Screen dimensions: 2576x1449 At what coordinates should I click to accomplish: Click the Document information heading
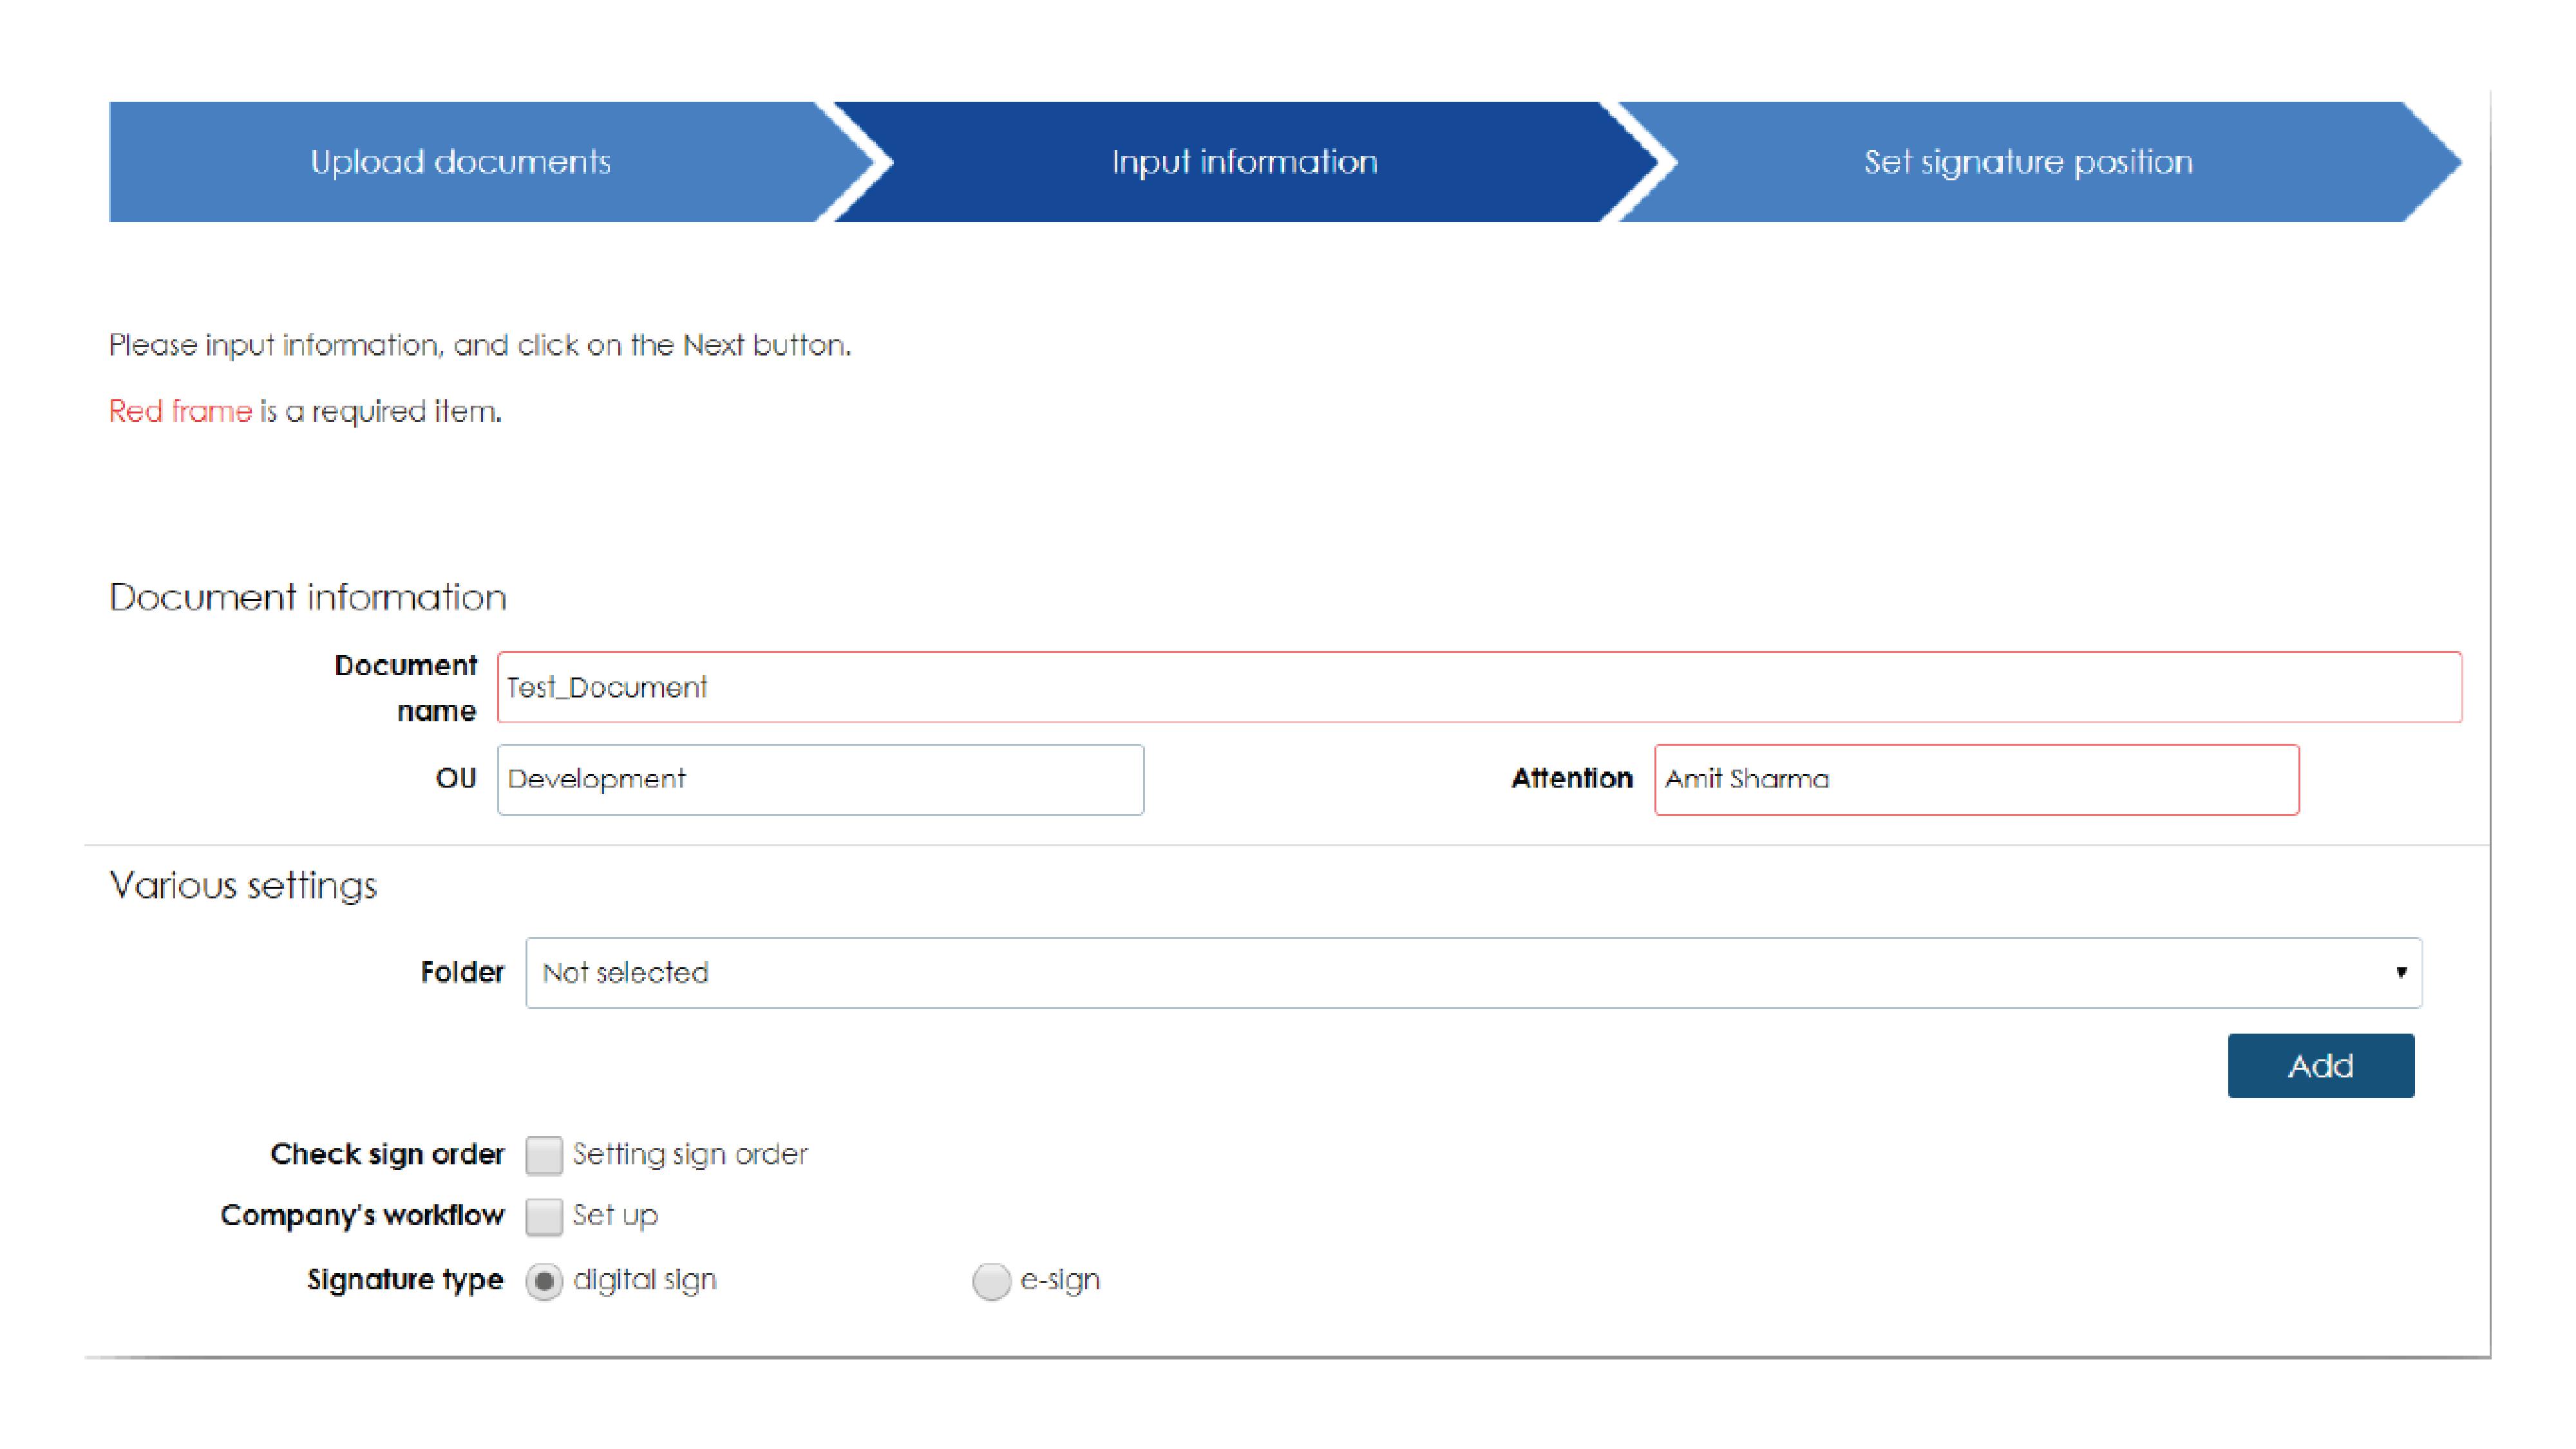[x=308, y=597]
